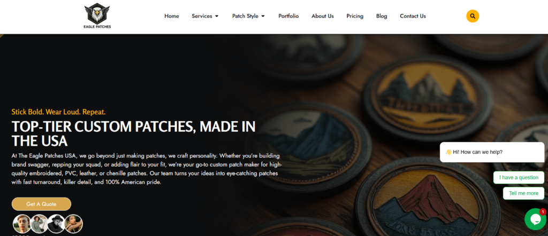Click the red chat notification badge
Image resolution: width=548 pixels, height=236 pixels.
(x=543, y=211)
